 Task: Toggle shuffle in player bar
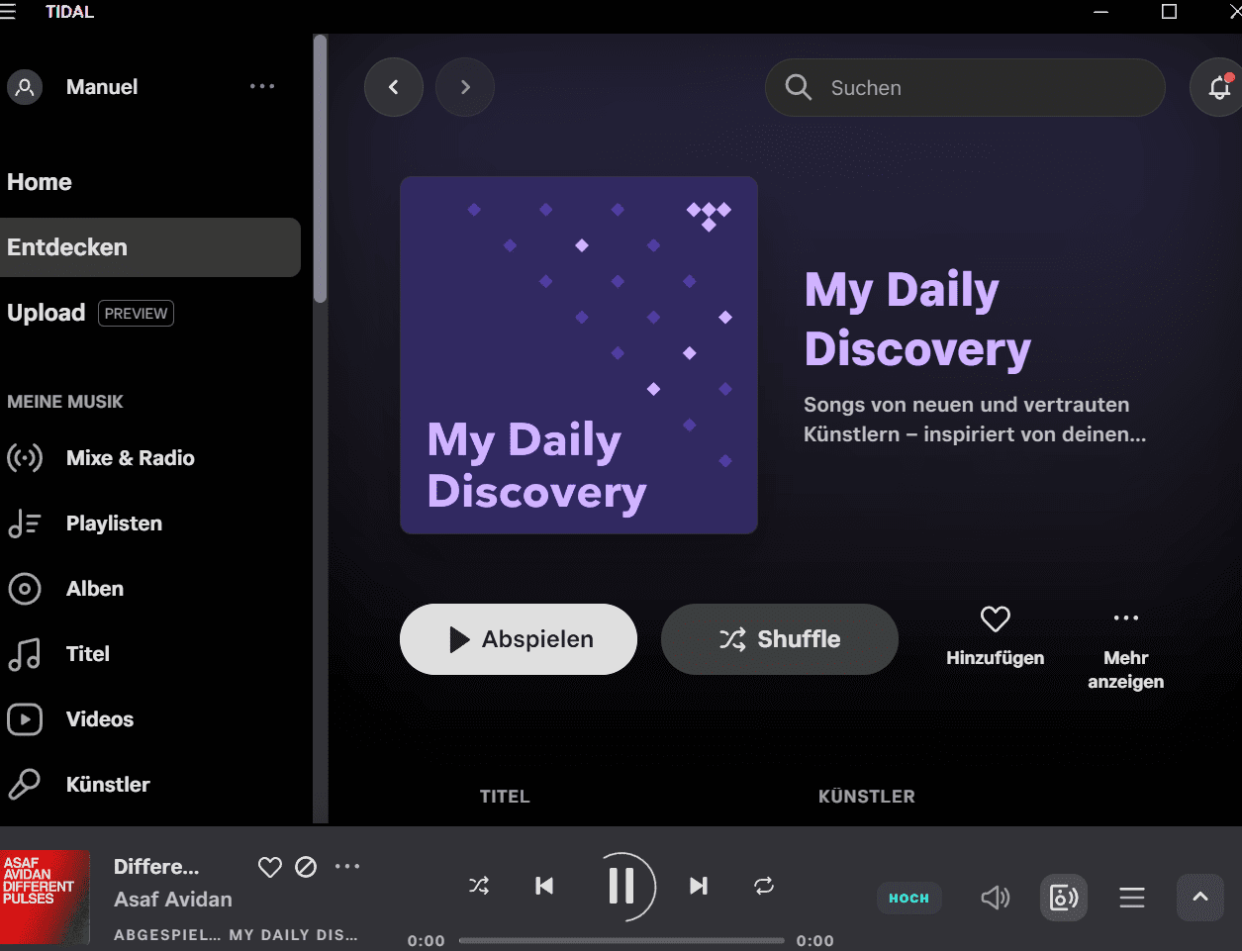pos(479,886)
